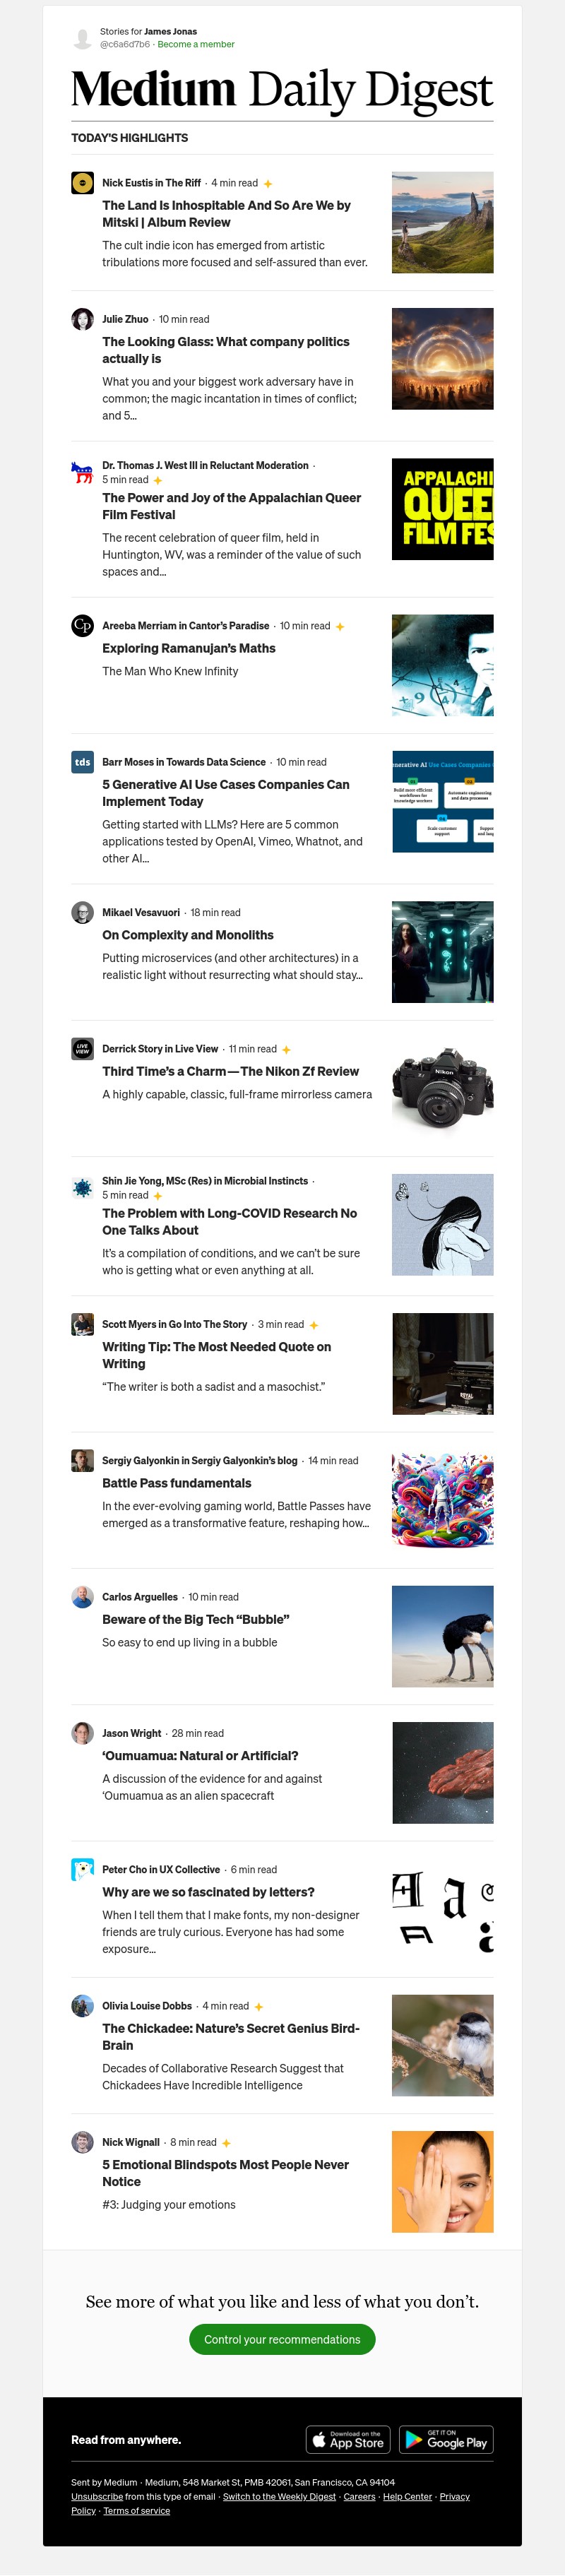The width and height of the screenshot is (565, 2576).
Task: Open the Google Play download badge
Action: pyautogui.click(x=446, y=2439)
